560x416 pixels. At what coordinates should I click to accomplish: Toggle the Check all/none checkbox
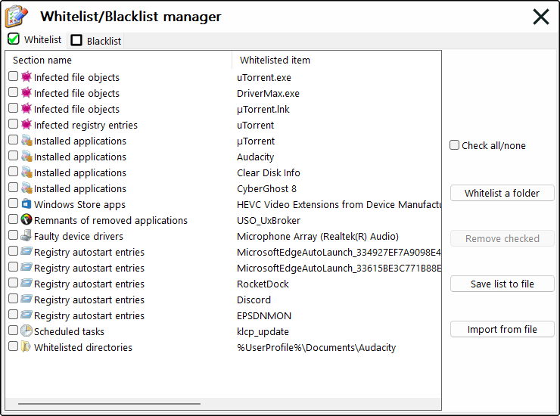coord(454,145)
